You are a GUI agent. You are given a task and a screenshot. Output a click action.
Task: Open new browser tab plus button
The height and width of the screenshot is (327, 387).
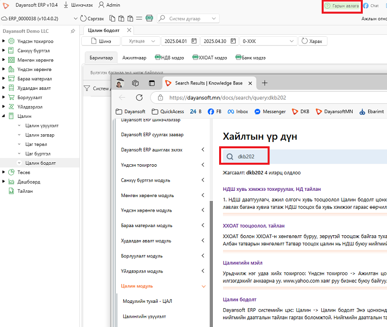pos(265,83)
